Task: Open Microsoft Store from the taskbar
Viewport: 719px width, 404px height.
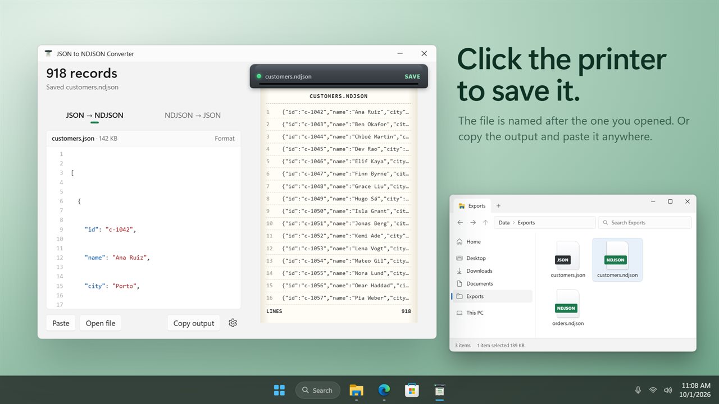Action: click(412, 390)
